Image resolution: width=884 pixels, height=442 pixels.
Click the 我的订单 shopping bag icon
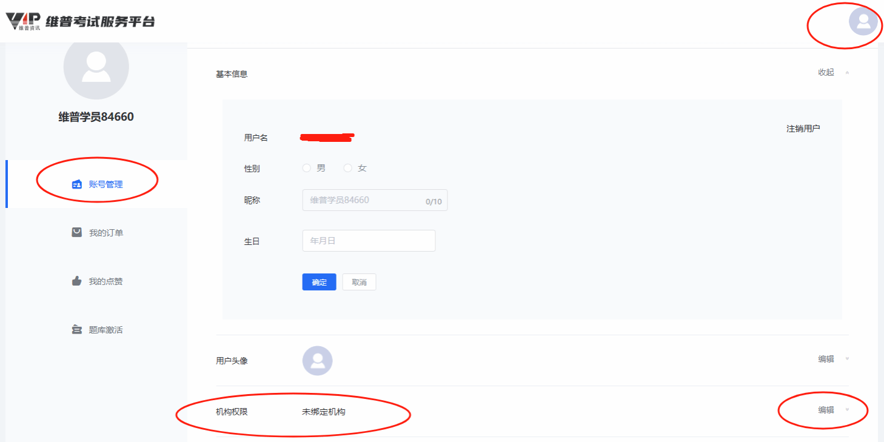click(x=77, y=232)
